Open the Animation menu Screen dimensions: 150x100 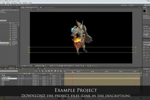coord(14,3)
